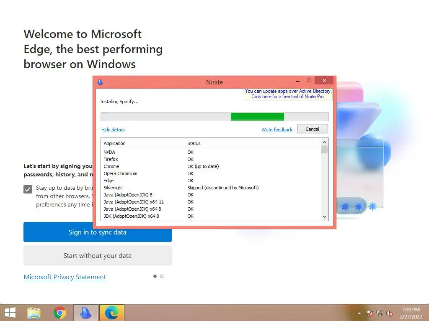Minimize the Ninite window
This screenshot has height=321, width=429.
(x=298, y=81)
